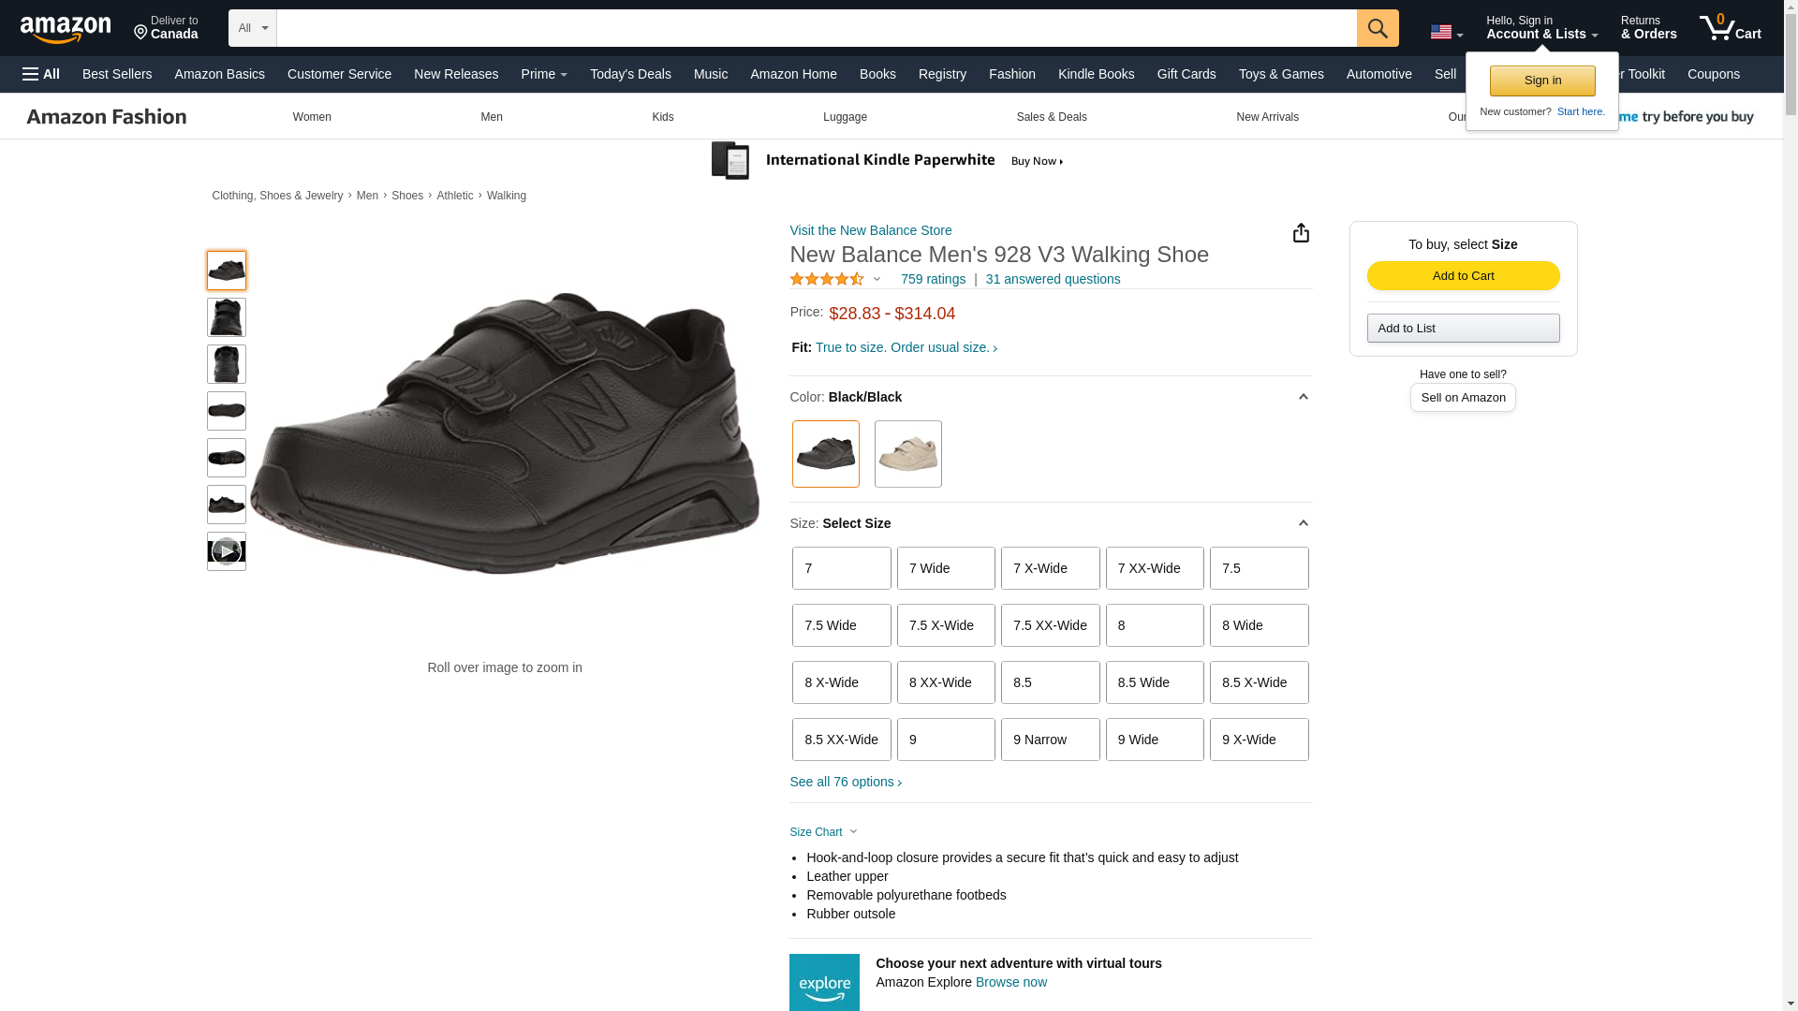Open the search category All dropdown
Screen dimensions: 1798x1011
click(x=252, y=28)
